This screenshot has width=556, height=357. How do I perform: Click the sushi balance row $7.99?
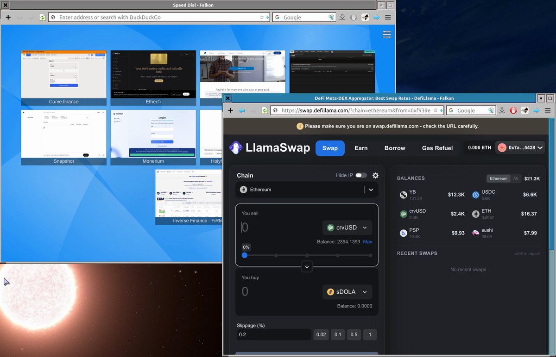505,233
